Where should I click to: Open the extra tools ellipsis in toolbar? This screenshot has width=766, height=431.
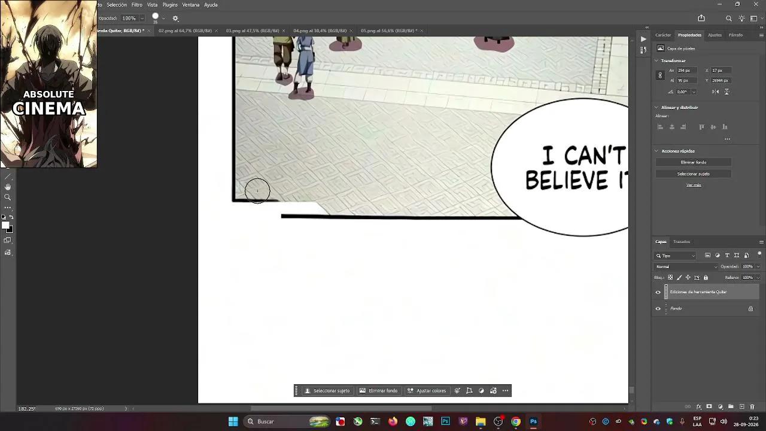[x=8, y=207]
